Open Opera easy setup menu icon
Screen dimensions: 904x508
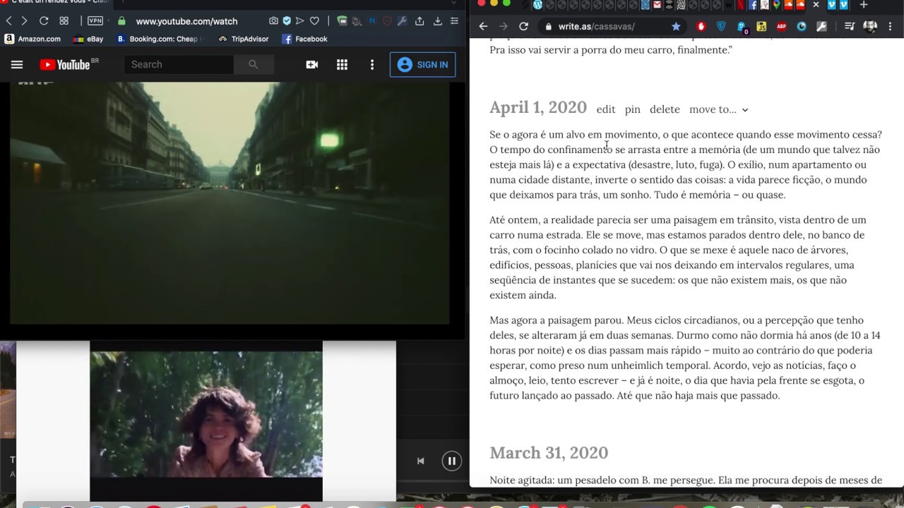tap(455, 21)
